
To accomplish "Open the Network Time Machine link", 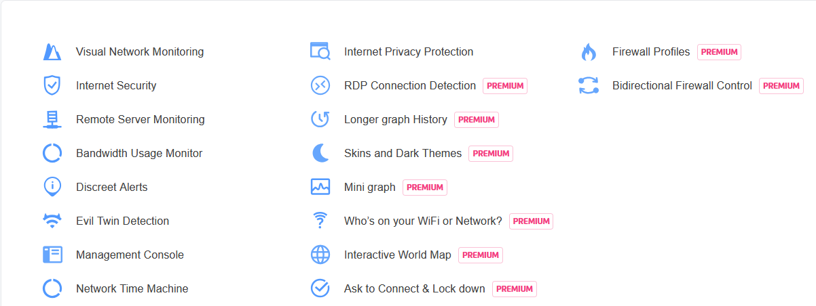I will click(132, 289).
